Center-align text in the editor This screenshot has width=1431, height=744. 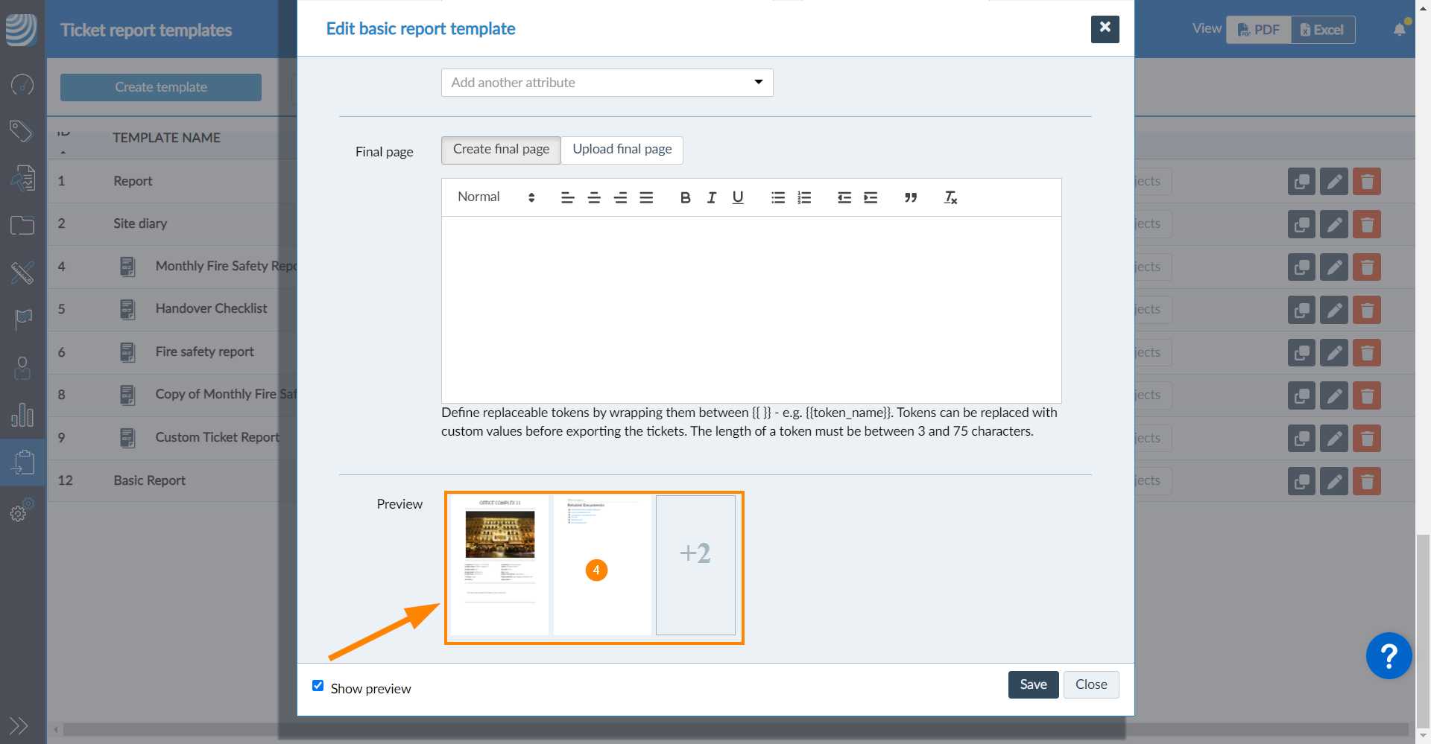[594, 197]
